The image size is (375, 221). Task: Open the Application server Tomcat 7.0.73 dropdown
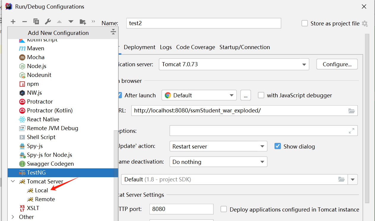coord(234,64)
